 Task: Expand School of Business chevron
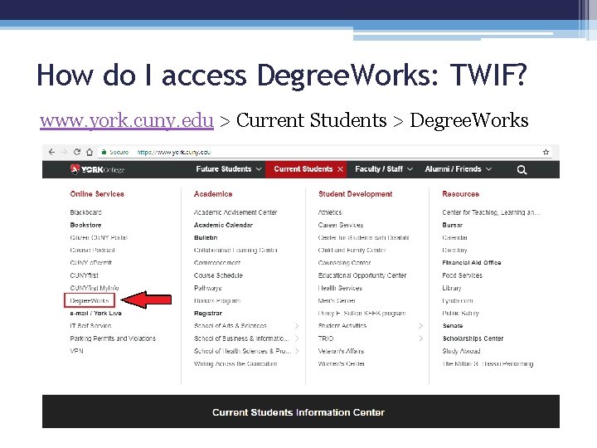(297, 338)
